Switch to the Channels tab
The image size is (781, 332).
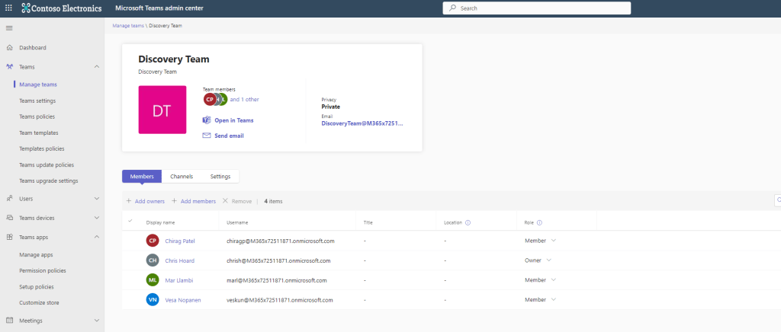pos(182,177)
